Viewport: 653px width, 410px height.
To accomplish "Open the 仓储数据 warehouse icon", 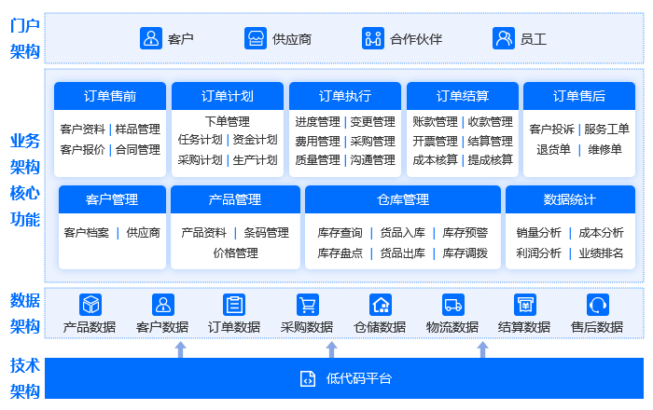I will tap(380, 305).
